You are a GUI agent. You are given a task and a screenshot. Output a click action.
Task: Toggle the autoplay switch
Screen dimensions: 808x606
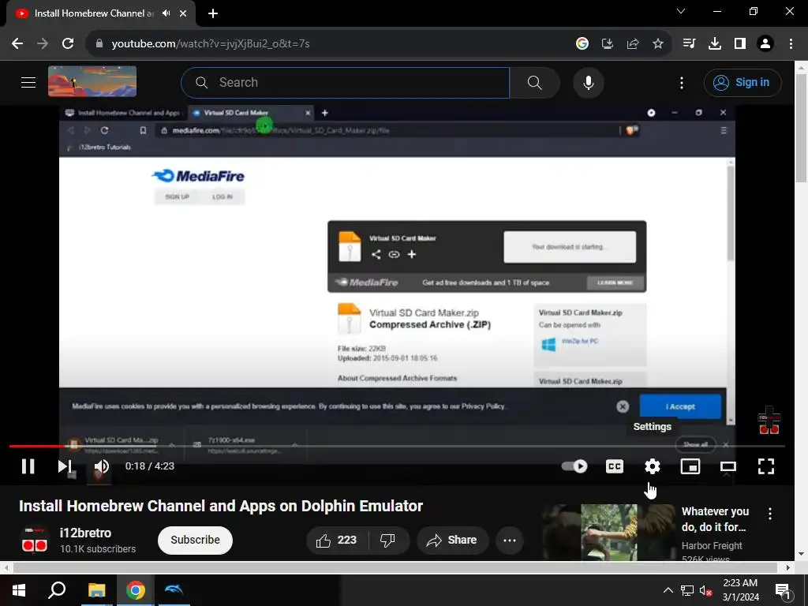574,466
